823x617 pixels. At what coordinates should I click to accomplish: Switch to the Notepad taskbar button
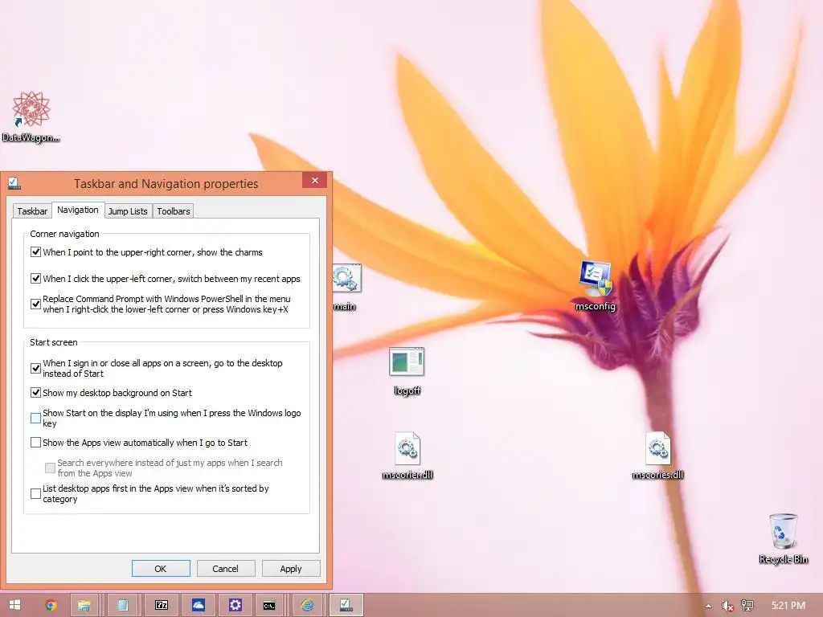(x=123, y=605)
